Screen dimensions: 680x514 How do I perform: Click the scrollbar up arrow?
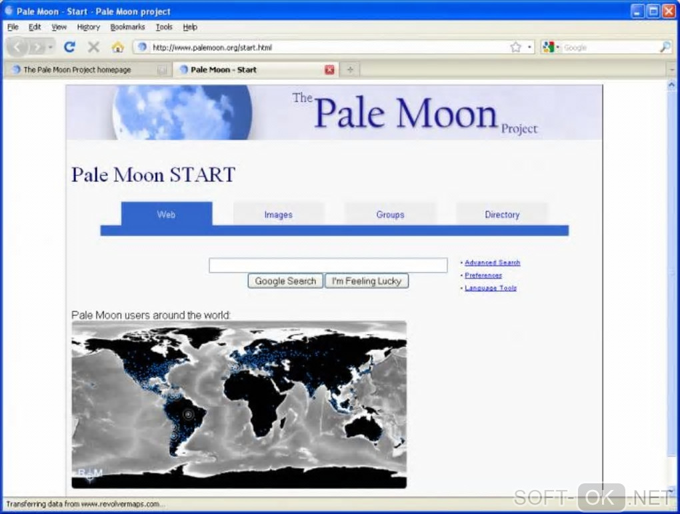point(672,85)
